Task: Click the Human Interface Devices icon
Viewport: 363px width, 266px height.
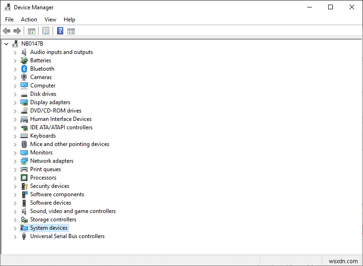Action: pyautogui.click(x=24, y=120)
